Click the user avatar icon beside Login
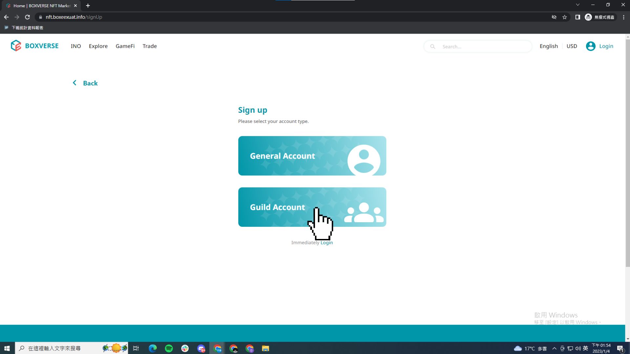 click(590, 46)
